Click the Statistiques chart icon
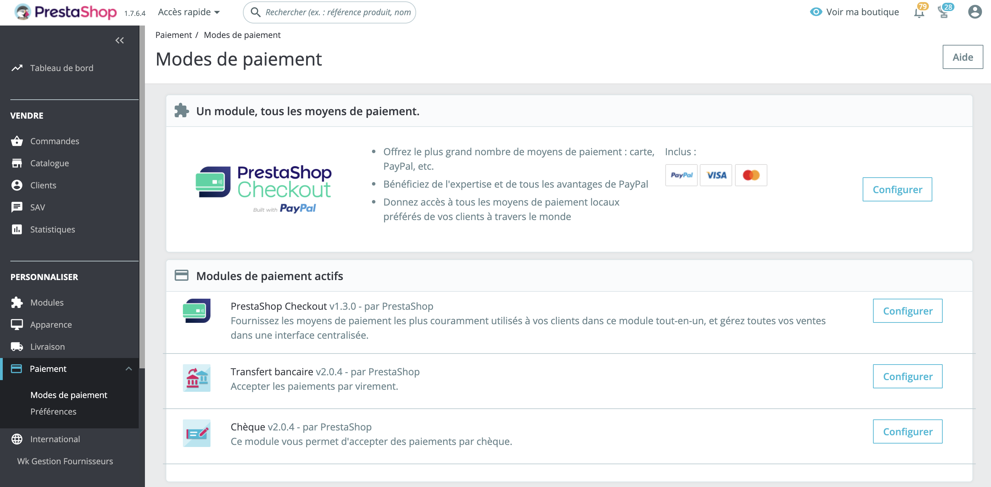 [17, 229]
